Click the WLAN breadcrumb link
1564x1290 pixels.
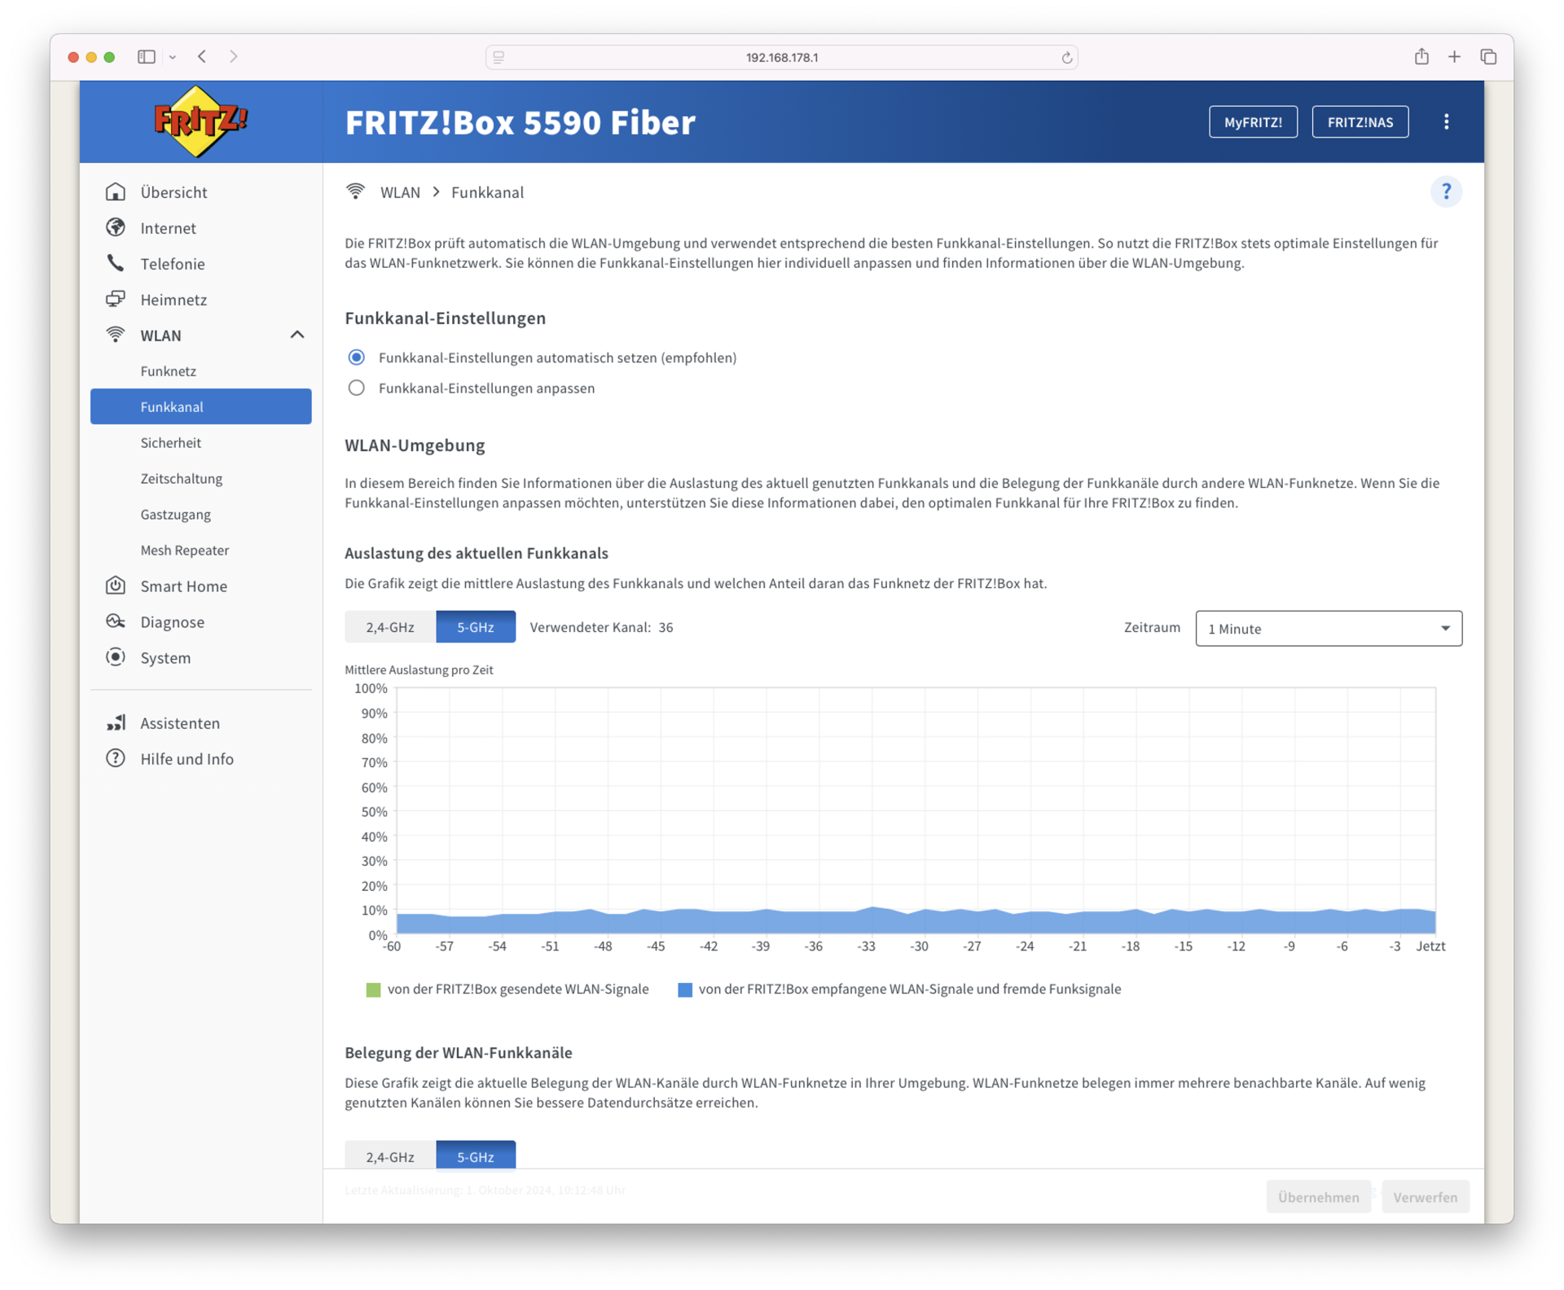click(400, 192)
